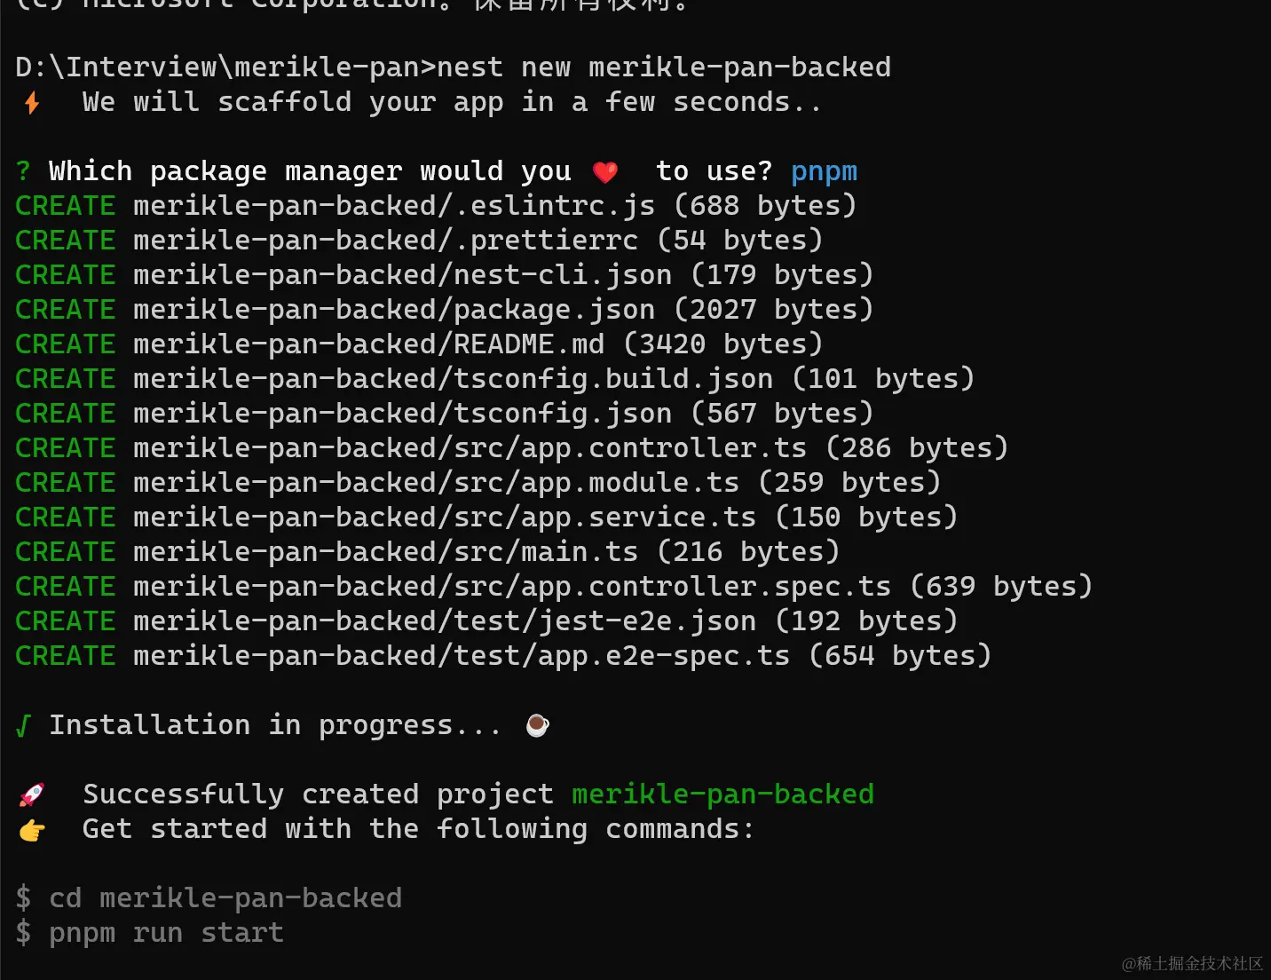Click the dollar sign before pnpm run start
Screen dimensions: 1271x980
click(23, 933)
